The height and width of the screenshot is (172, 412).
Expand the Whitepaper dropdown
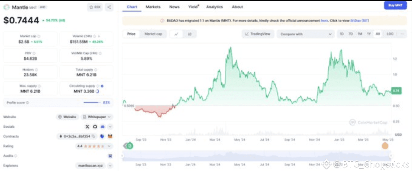click(97, 117)
